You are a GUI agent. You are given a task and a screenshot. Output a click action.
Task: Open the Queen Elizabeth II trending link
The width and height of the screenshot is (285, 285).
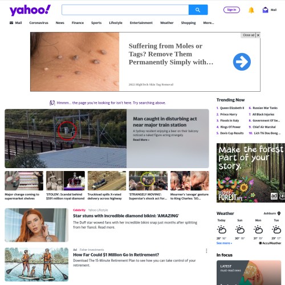point(232,108)
